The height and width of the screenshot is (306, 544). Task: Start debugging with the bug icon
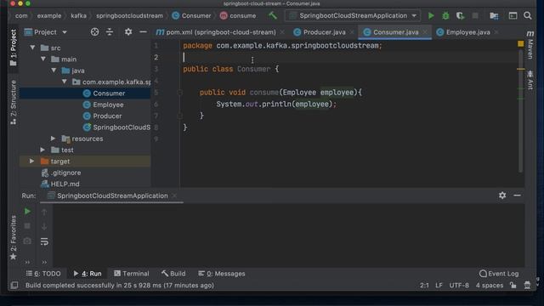pyautogui.click(x=445, y=15)
